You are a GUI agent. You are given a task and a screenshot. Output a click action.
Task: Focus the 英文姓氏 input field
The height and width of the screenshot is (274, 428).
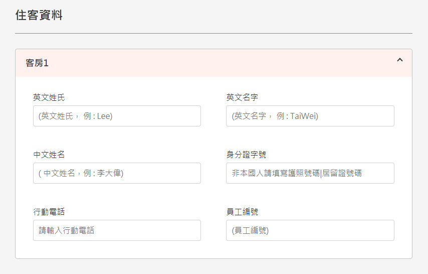point(117,116)
